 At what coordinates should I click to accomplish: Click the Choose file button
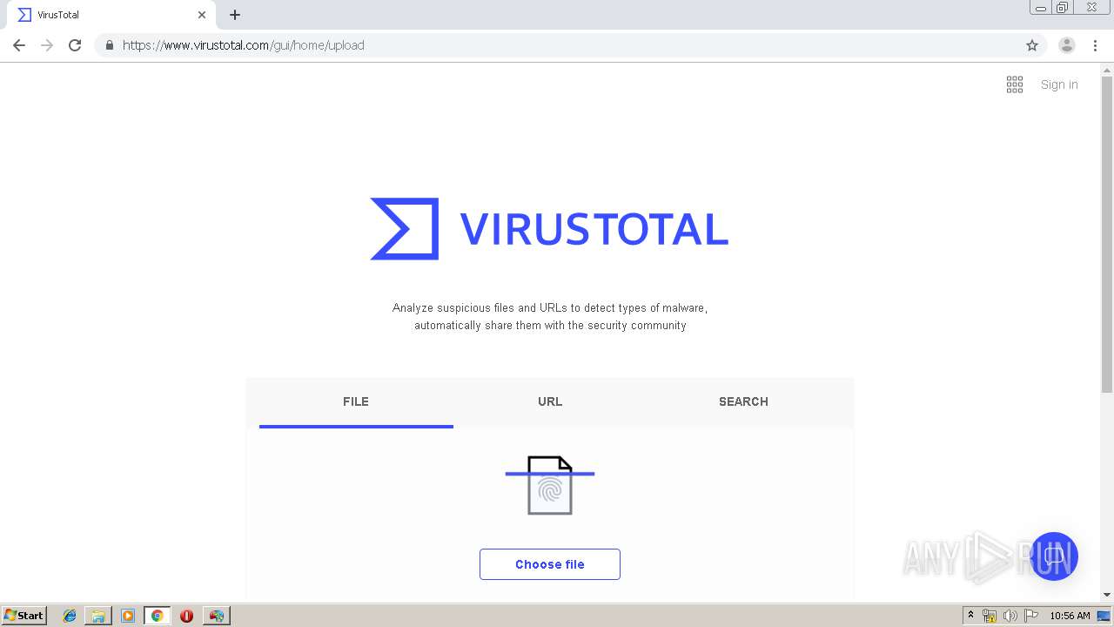(550, 564)
